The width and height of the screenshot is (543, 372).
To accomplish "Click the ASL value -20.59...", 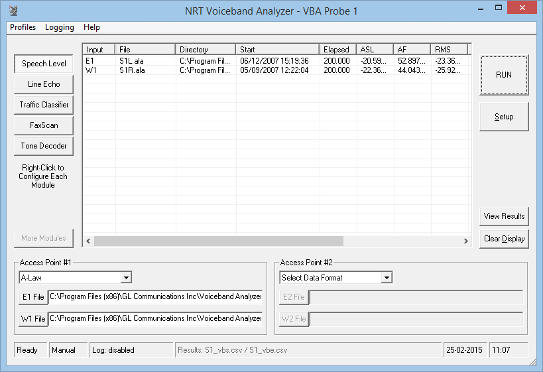I will [x=373, y=61].
